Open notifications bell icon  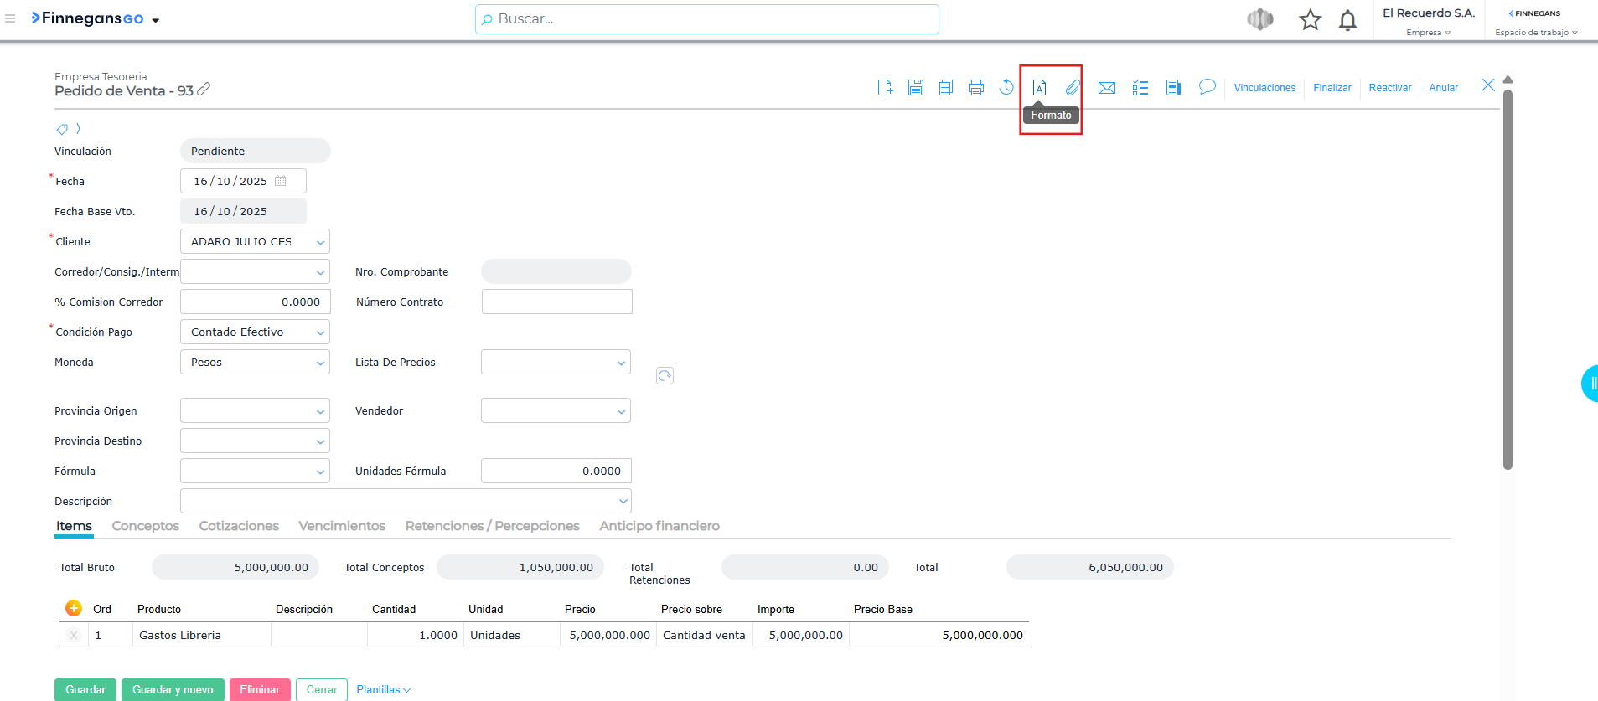point(1347,20)
